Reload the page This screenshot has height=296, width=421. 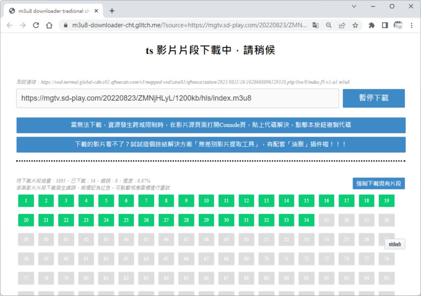[x=36, y=25]
